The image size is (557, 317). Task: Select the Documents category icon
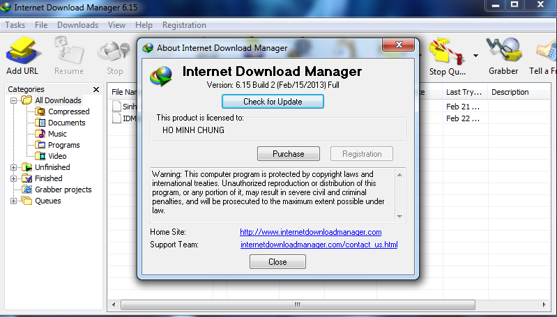tap(40, 123)
